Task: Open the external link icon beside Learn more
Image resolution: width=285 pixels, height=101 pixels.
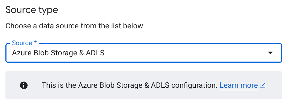Action: pyautogui.click(x=263, y=85)
